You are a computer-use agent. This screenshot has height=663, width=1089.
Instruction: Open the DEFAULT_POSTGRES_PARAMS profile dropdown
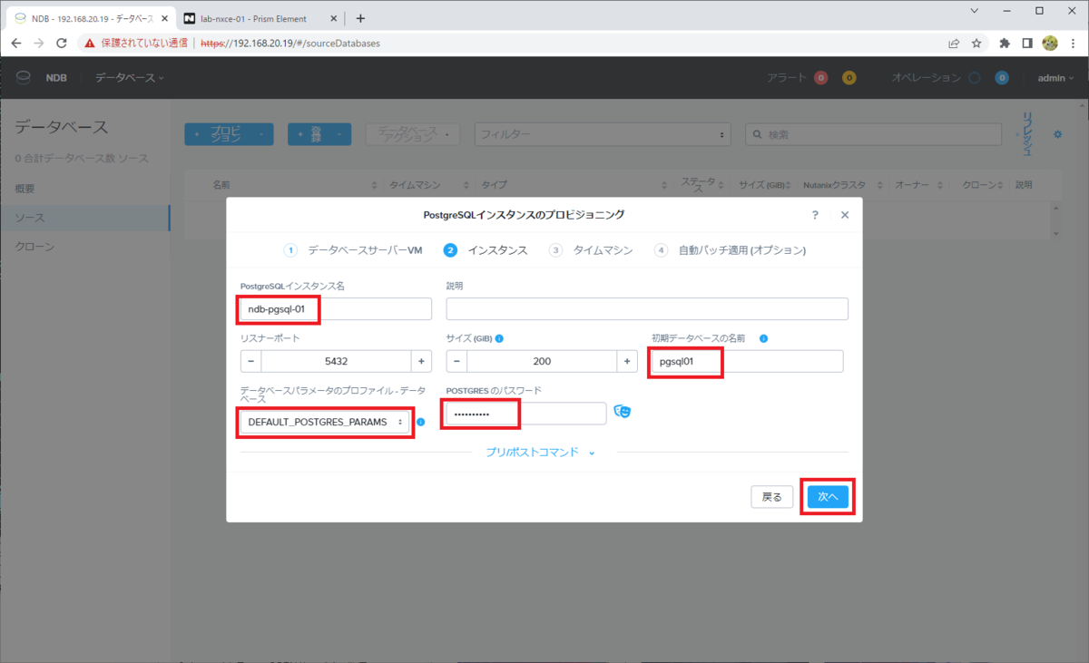click(x=325, y=423)
